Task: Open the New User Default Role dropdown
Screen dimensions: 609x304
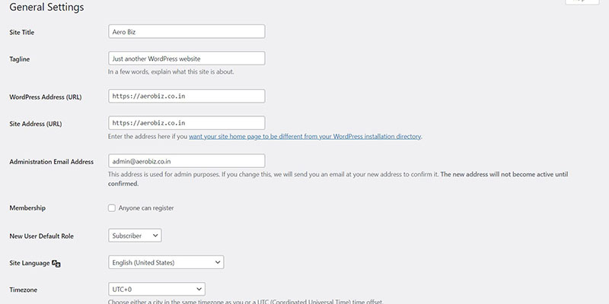Action: [x=135, y=236]
